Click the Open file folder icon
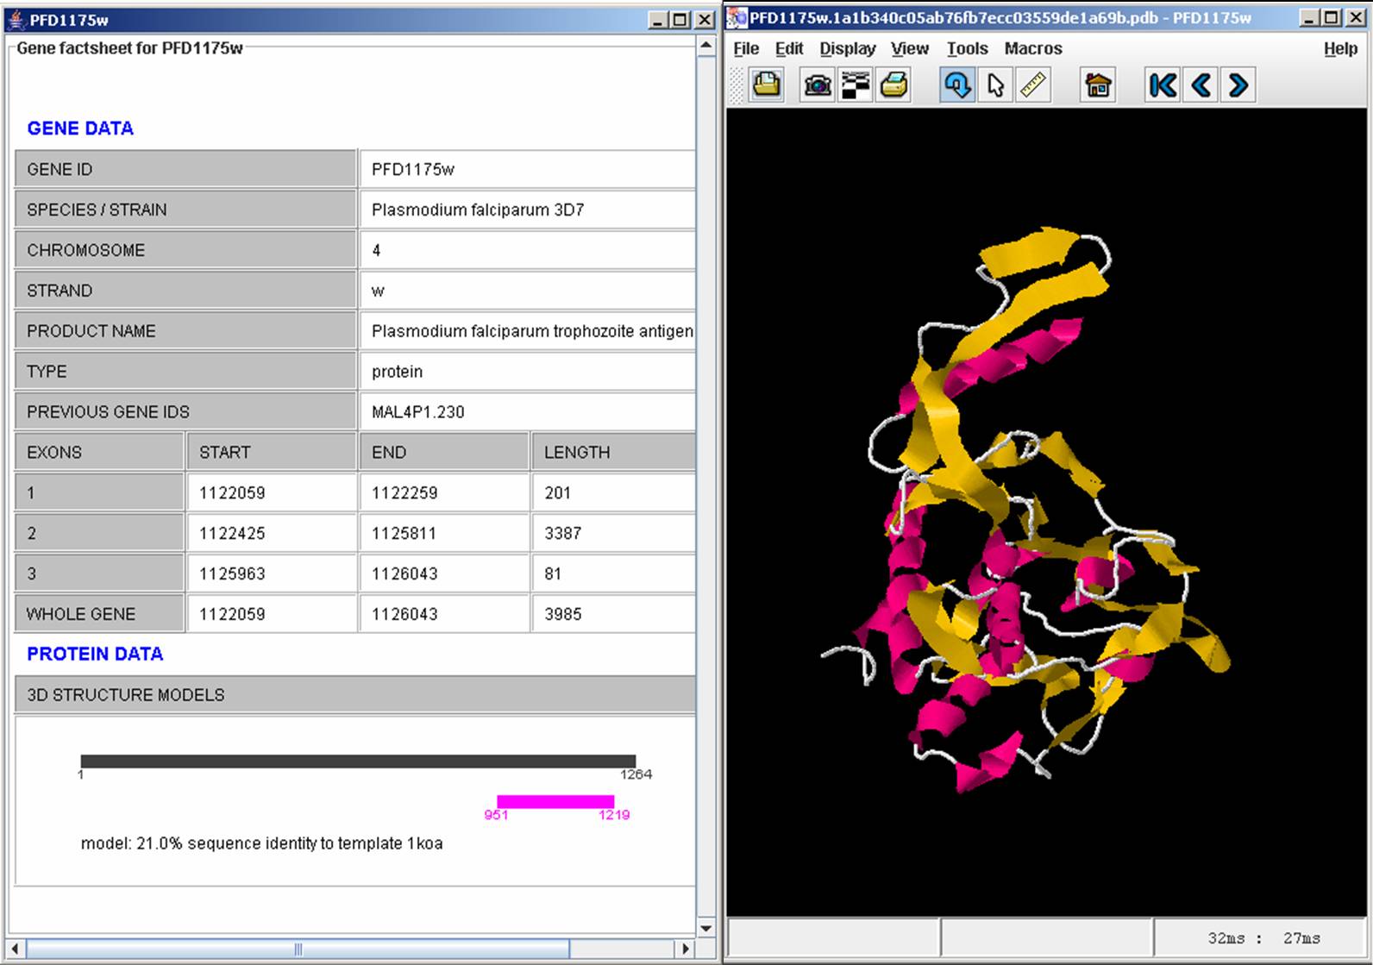 pyautogui.click(x=766, y=85)
